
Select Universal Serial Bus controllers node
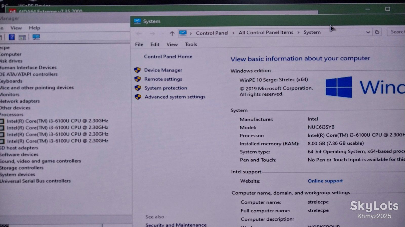click(x=35, y=181)
